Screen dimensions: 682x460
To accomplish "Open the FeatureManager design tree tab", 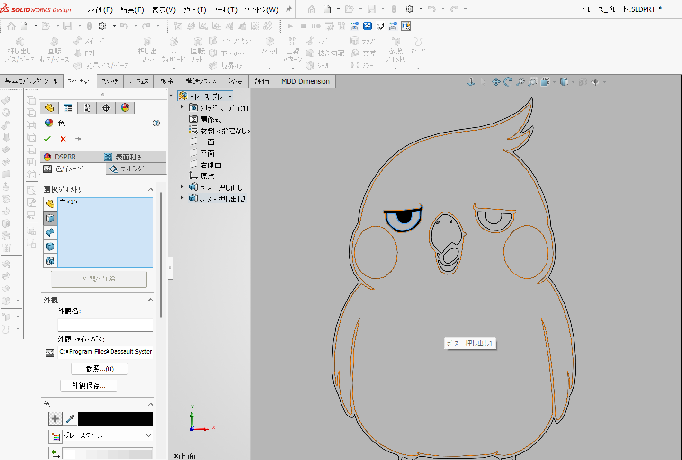I will (49, 108).
